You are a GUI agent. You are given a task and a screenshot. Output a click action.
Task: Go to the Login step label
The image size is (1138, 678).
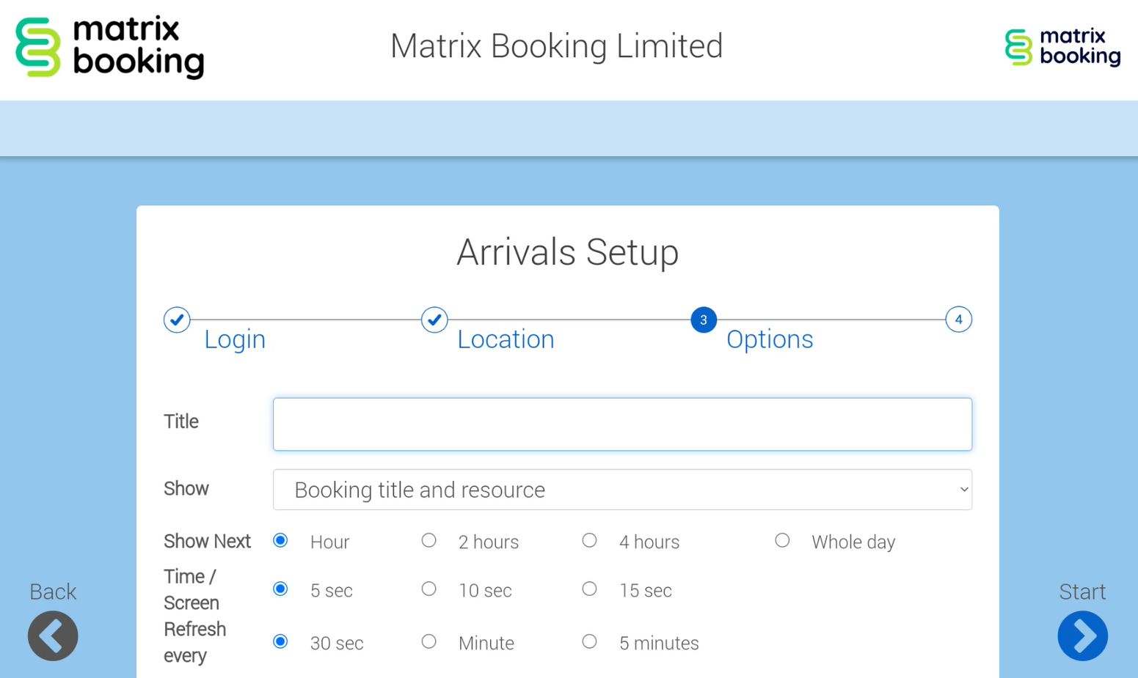click(235, 339)
